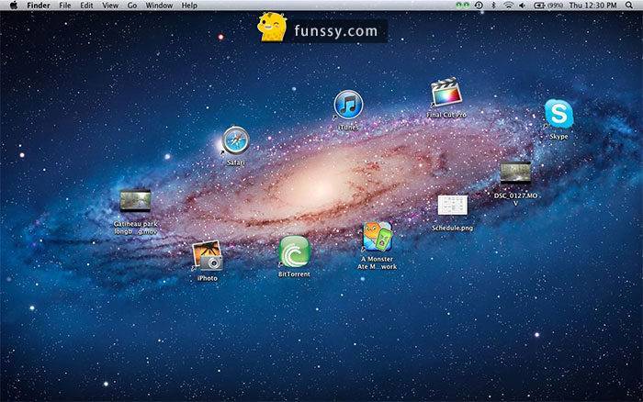Open the Safari desktop shortcut
Screen dimensions: 643x402
[235, 140]
